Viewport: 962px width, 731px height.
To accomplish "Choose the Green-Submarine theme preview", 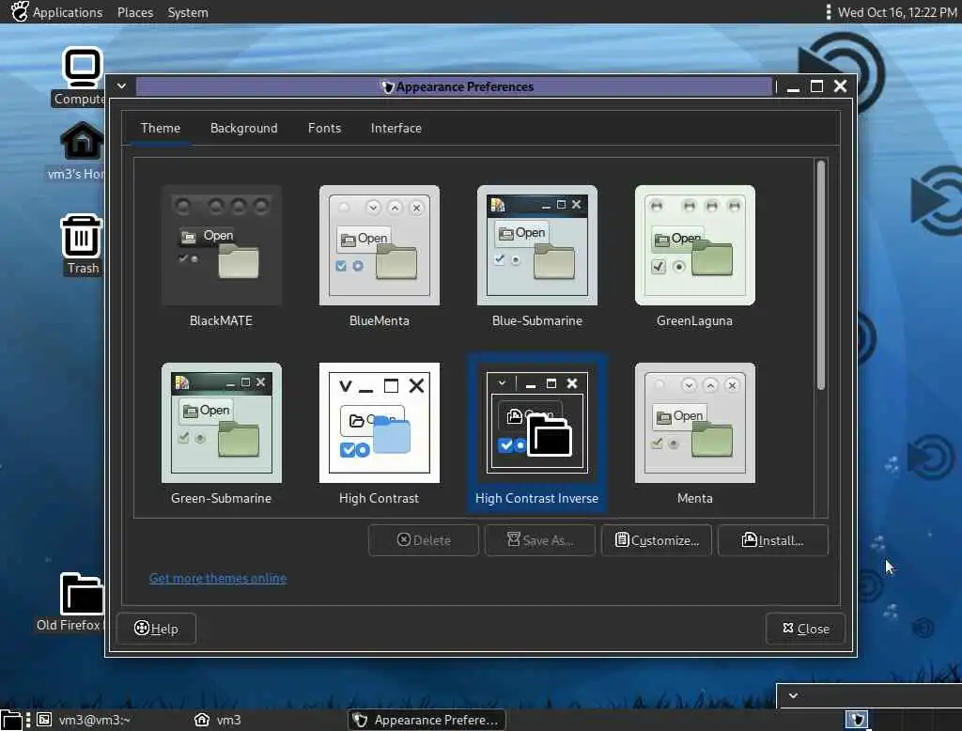I will coord(221,422).
